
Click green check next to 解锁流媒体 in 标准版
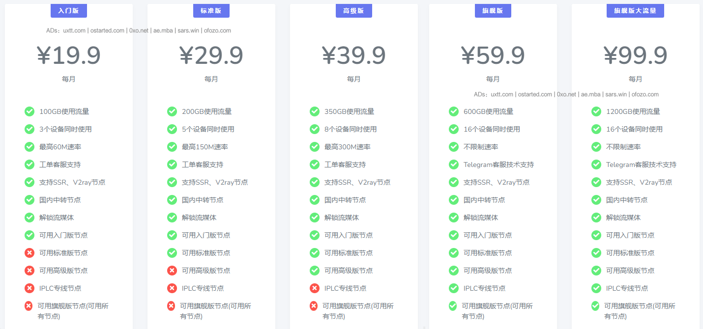click(172, 218)
